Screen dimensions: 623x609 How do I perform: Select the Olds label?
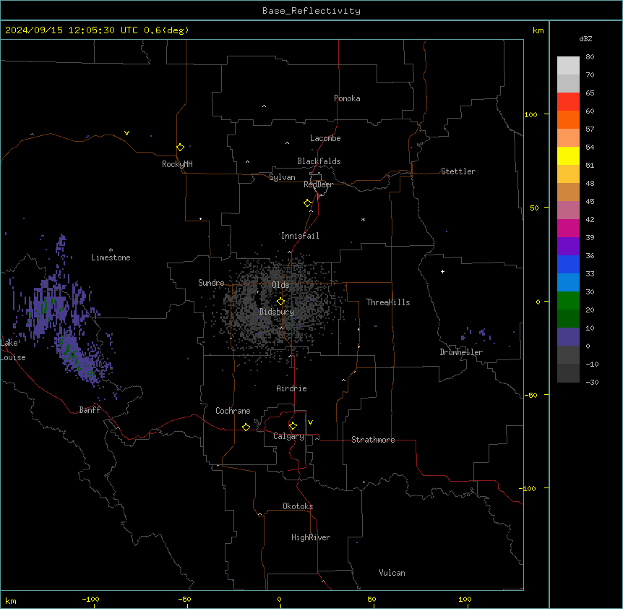280,285
